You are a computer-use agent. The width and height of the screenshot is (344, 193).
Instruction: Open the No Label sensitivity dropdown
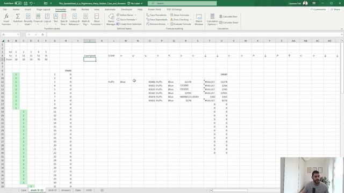(135, 3)
